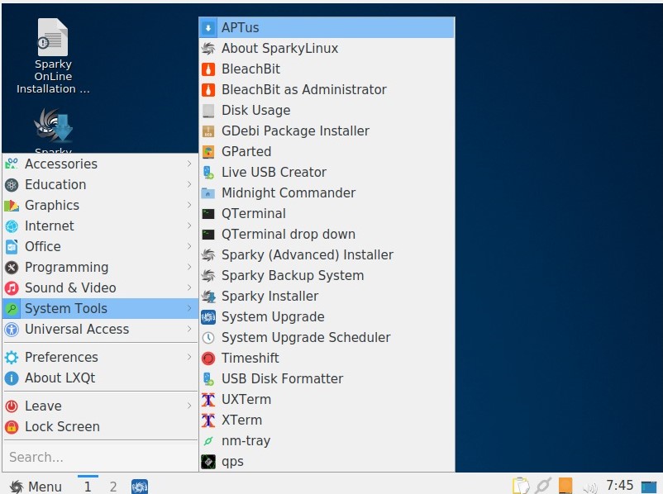Launch System Upgrade from the panel quick launcher
Screen dimensions: 663x494
point(140,487)
